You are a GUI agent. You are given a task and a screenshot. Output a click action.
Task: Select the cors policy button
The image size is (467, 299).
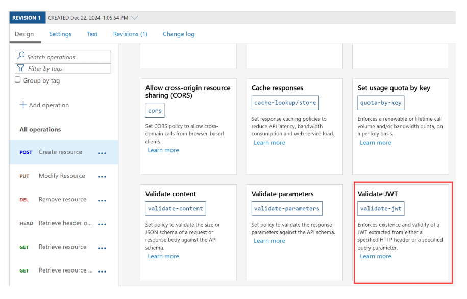[x=155, y=111]
